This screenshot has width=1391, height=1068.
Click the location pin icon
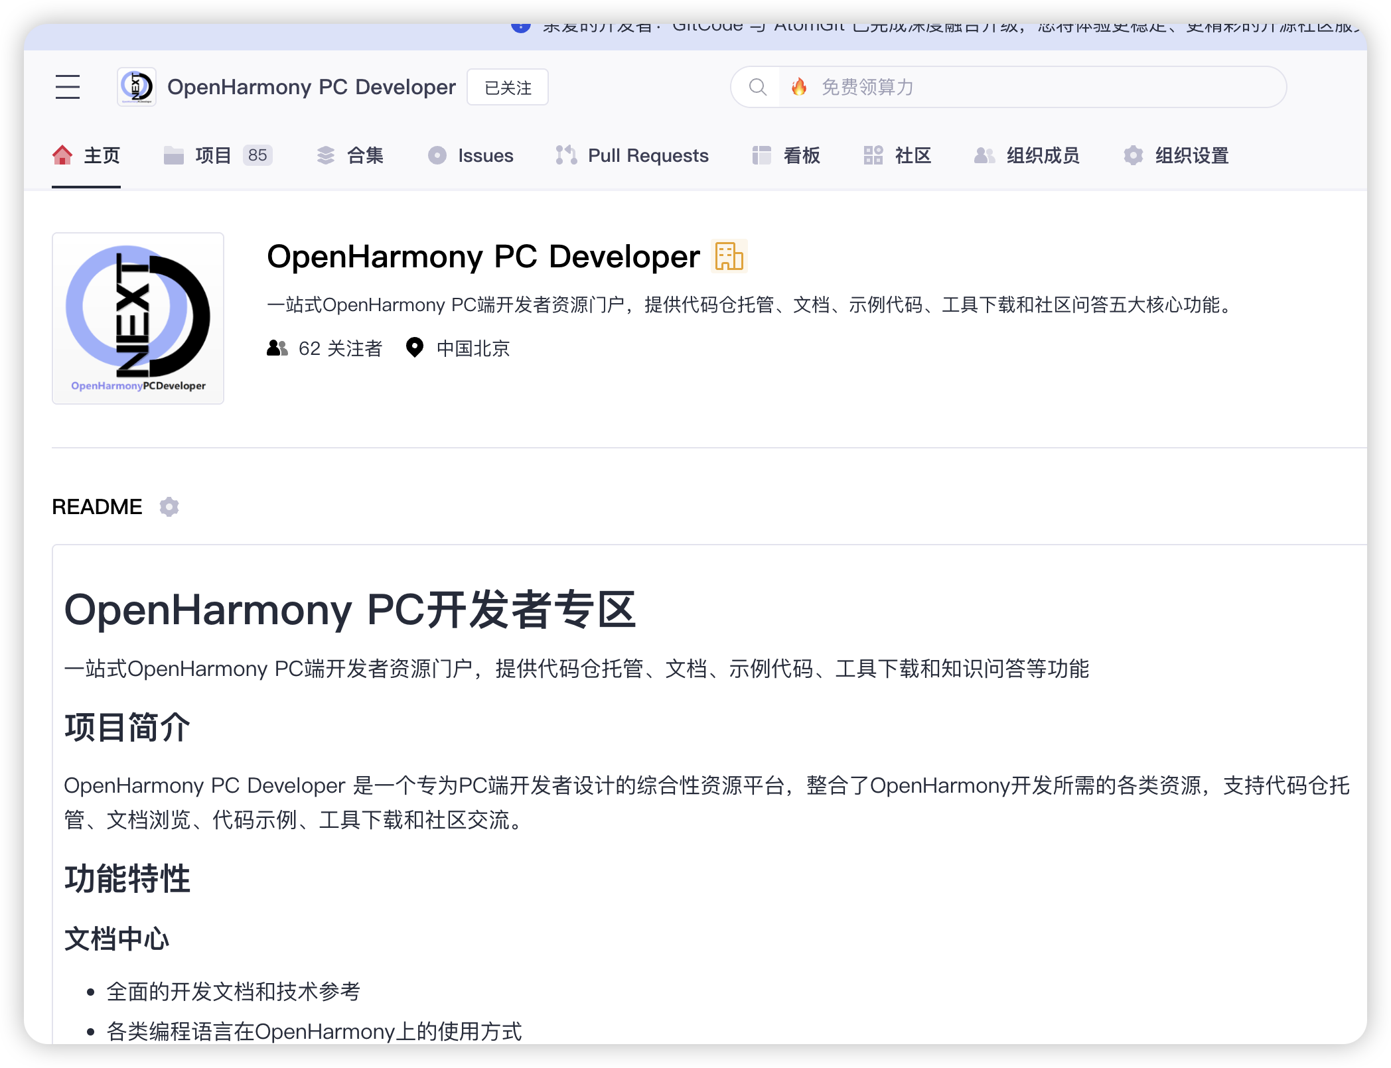click(x=415, y=348)
